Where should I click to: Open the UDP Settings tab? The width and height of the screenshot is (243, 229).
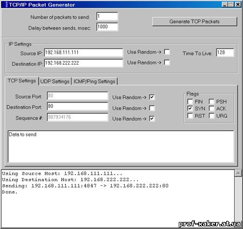[55, 81]
